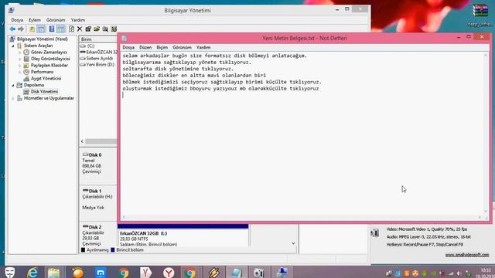Open Yardım menu in Not Defteri

click(203, 47)
